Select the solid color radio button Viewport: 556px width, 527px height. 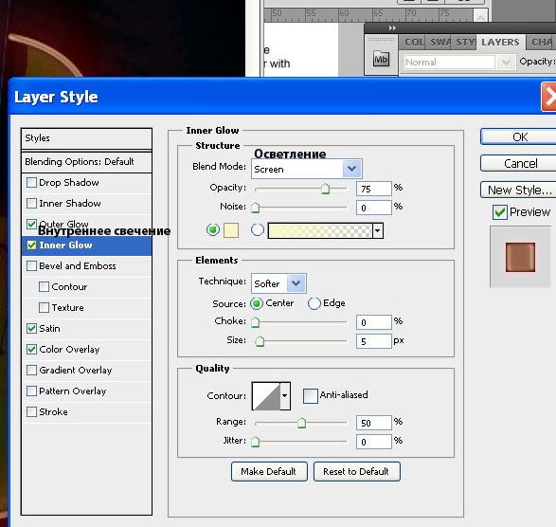213,230
